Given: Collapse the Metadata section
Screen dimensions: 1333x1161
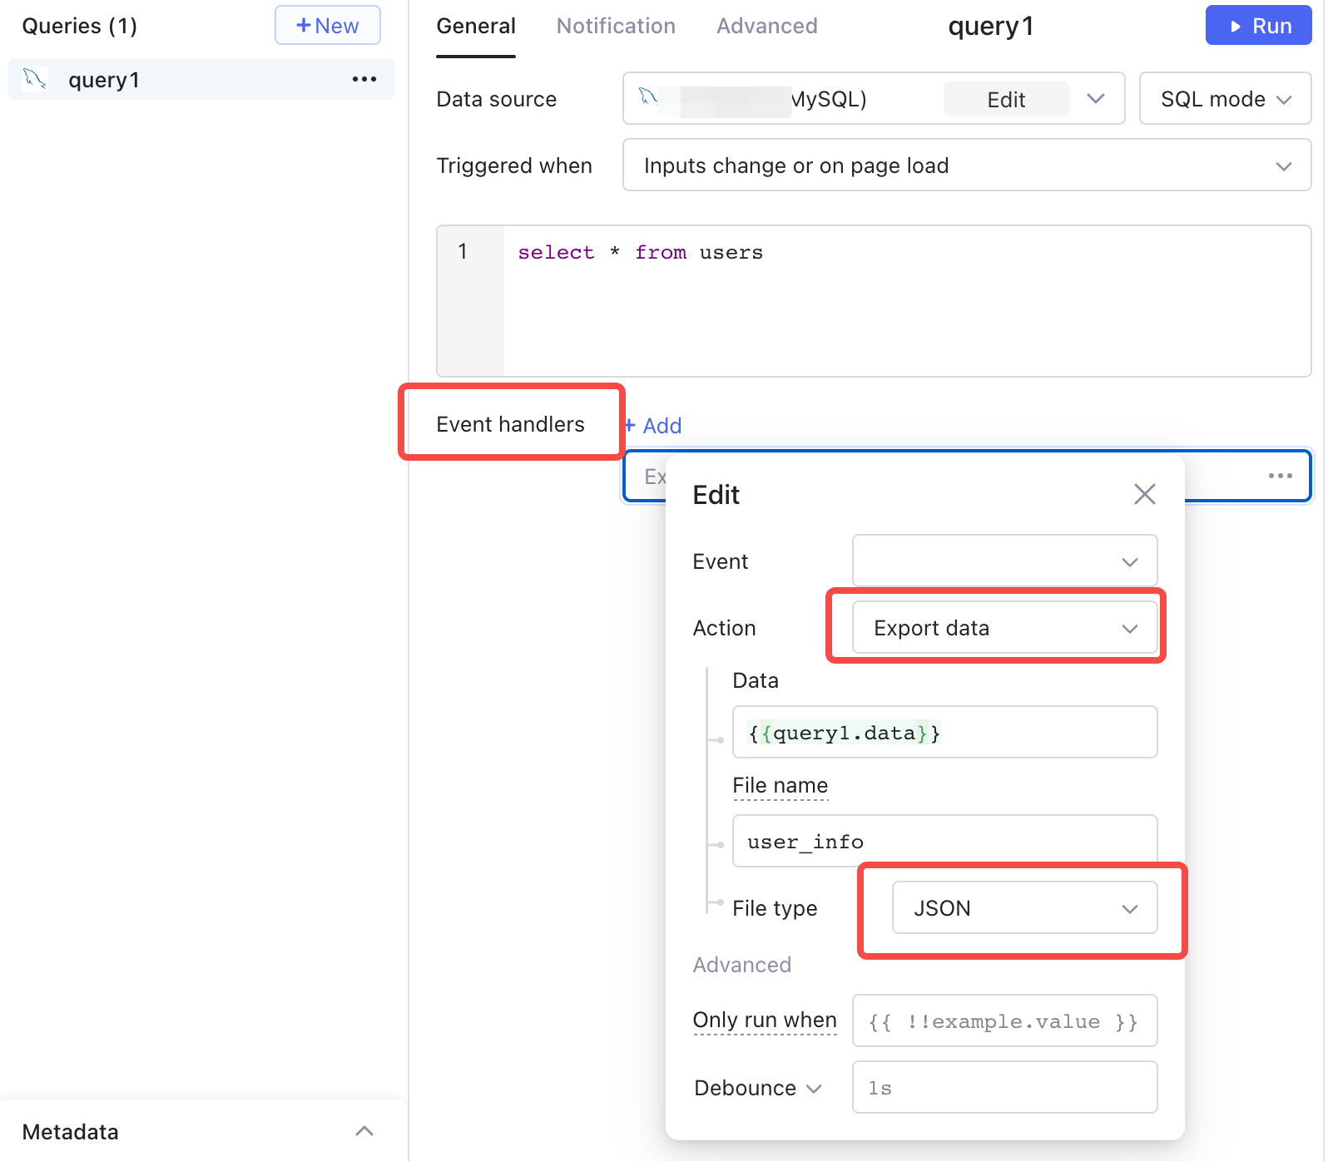Looking at the screenshot, I should [364, 1130].
